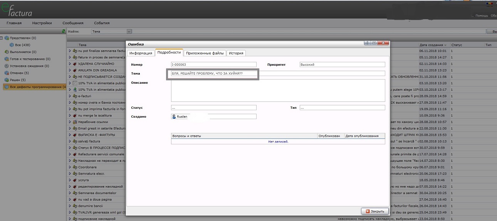
Task: Expand the denumire bancii row
Action: pos(70,206)
